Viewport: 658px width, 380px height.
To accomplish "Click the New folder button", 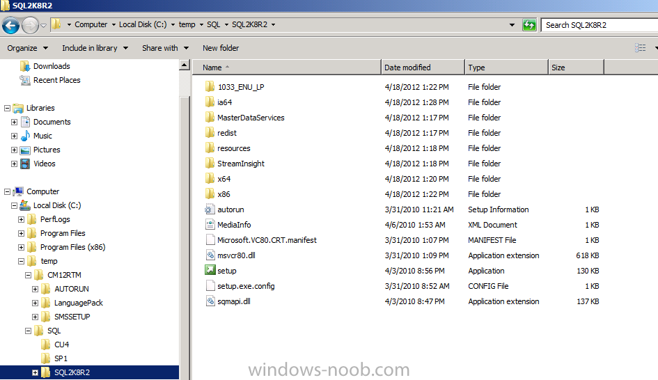I will pos(221,48).
